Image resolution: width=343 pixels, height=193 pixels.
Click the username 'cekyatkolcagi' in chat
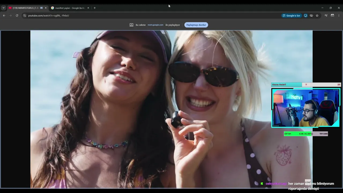[x=276, y=184]
